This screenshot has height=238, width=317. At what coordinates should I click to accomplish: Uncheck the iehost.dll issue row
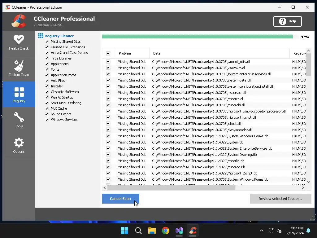click(108, 123)
